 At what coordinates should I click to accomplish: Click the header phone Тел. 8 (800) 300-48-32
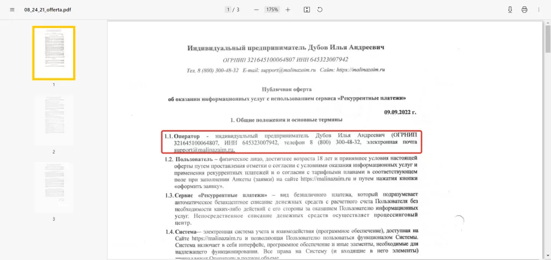(x=213, y=70)
